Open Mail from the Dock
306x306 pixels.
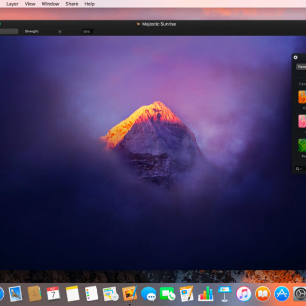pos(16,294)
